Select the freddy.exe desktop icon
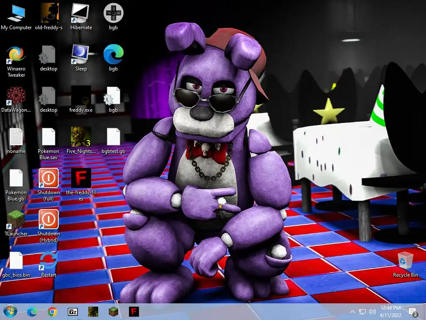The height and width of the screenshot is (320, 426). (81, 99)
